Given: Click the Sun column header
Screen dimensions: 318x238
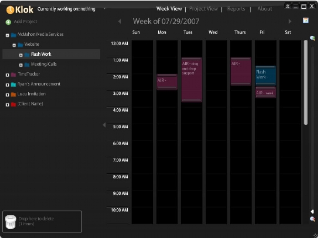Looking at the screenshot, I should point(136,32).
